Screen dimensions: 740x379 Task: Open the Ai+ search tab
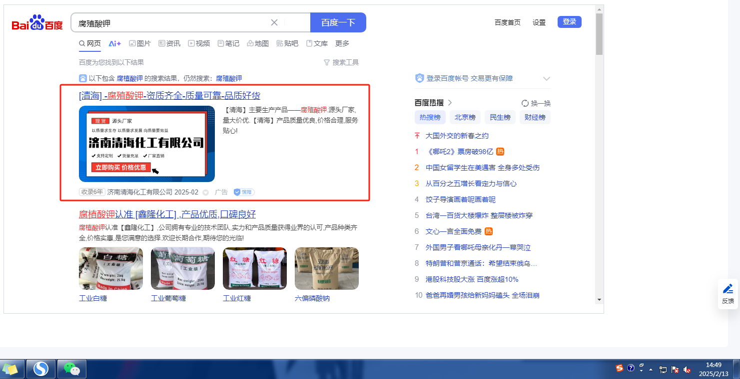click(115, 43)
